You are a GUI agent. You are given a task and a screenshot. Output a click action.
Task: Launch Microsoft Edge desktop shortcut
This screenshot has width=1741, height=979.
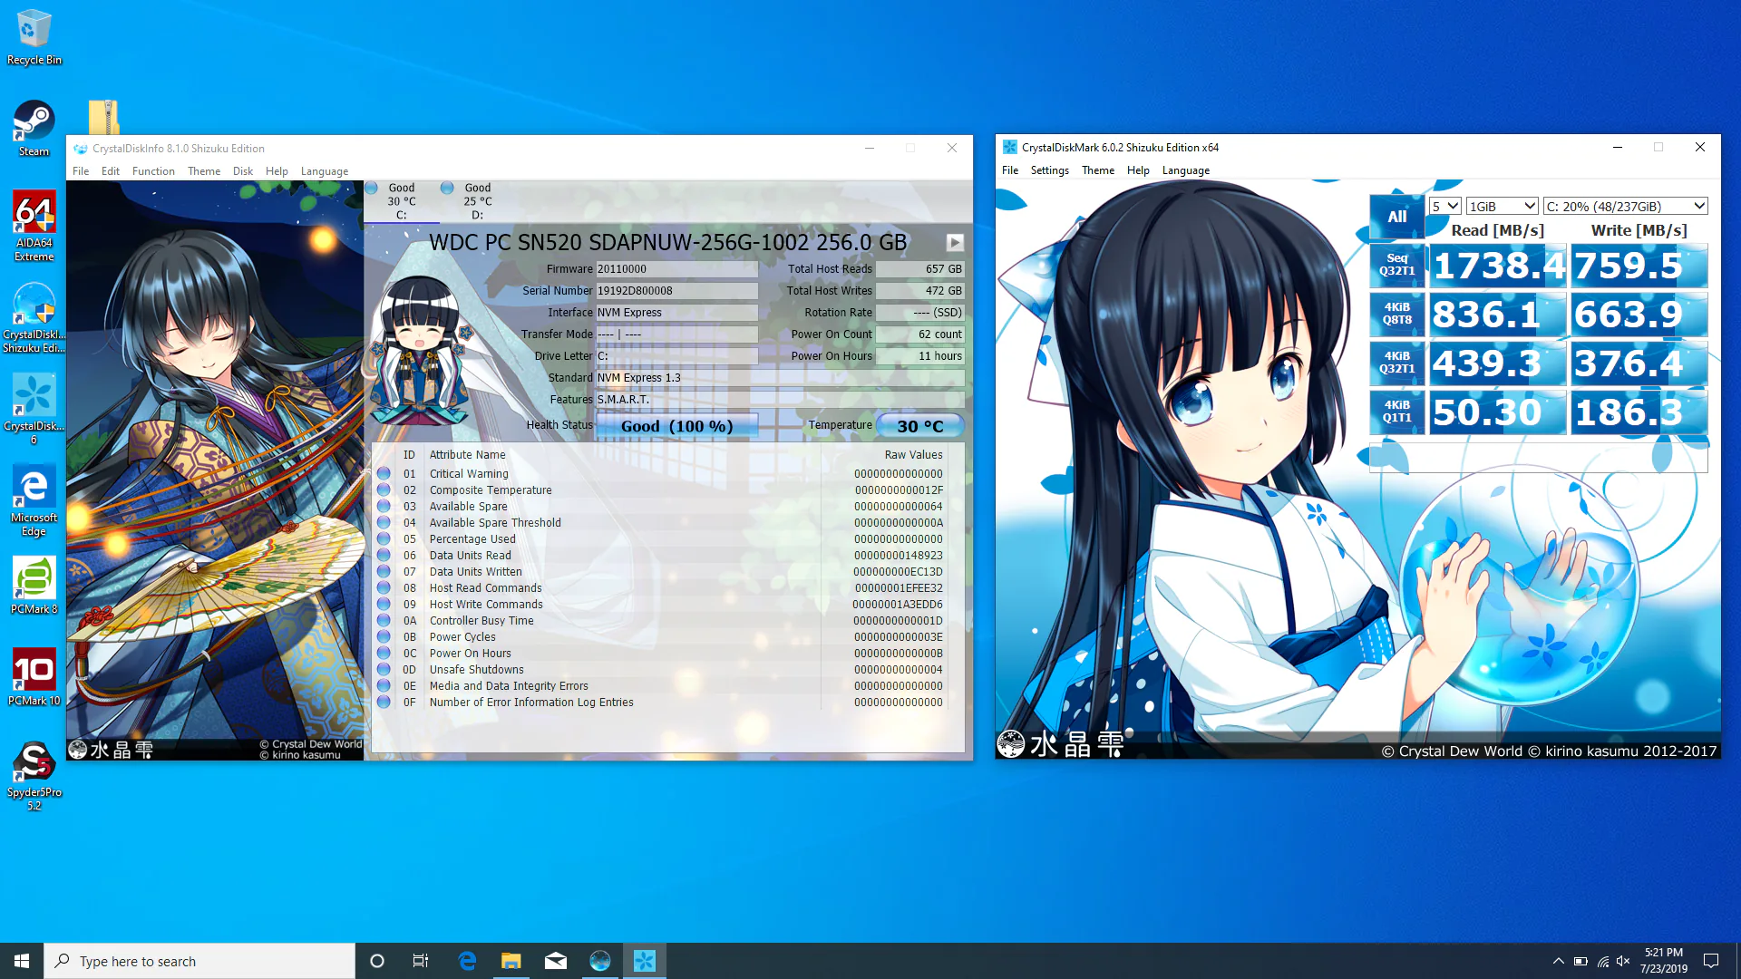[x=34, y=501]
